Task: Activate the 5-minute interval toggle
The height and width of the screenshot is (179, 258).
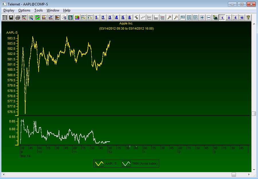Action: pyautogui.click(x=235, y=17)
